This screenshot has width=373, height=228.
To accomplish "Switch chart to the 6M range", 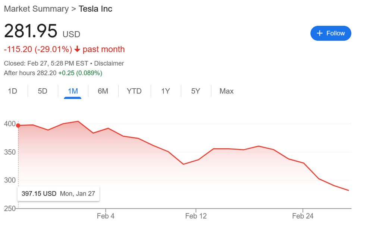I will pos(103,91).
